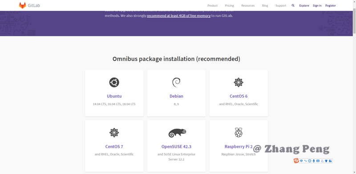This screenshot has height=174, width=356.
Task: Click the Sign in link
Action: pos(317,6)
